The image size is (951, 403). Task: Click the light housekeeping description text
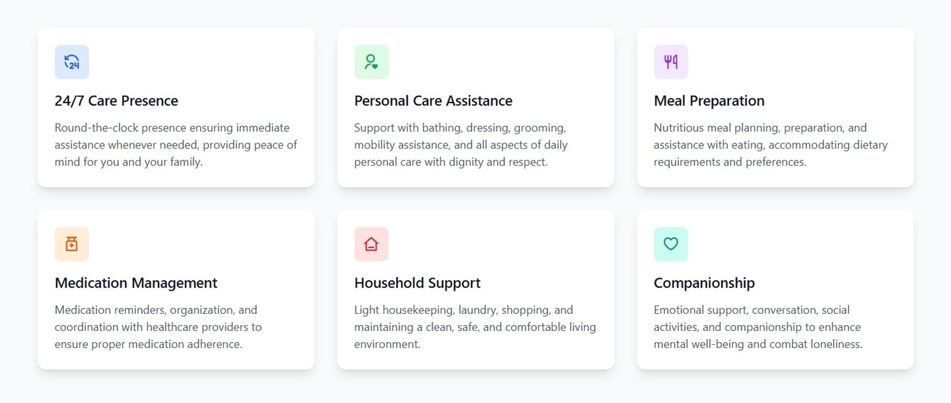coord(474,327)
